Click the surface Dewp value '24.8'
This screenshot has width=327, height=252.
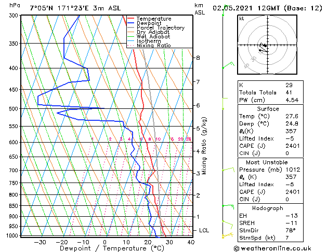click(x=292, y=124)
